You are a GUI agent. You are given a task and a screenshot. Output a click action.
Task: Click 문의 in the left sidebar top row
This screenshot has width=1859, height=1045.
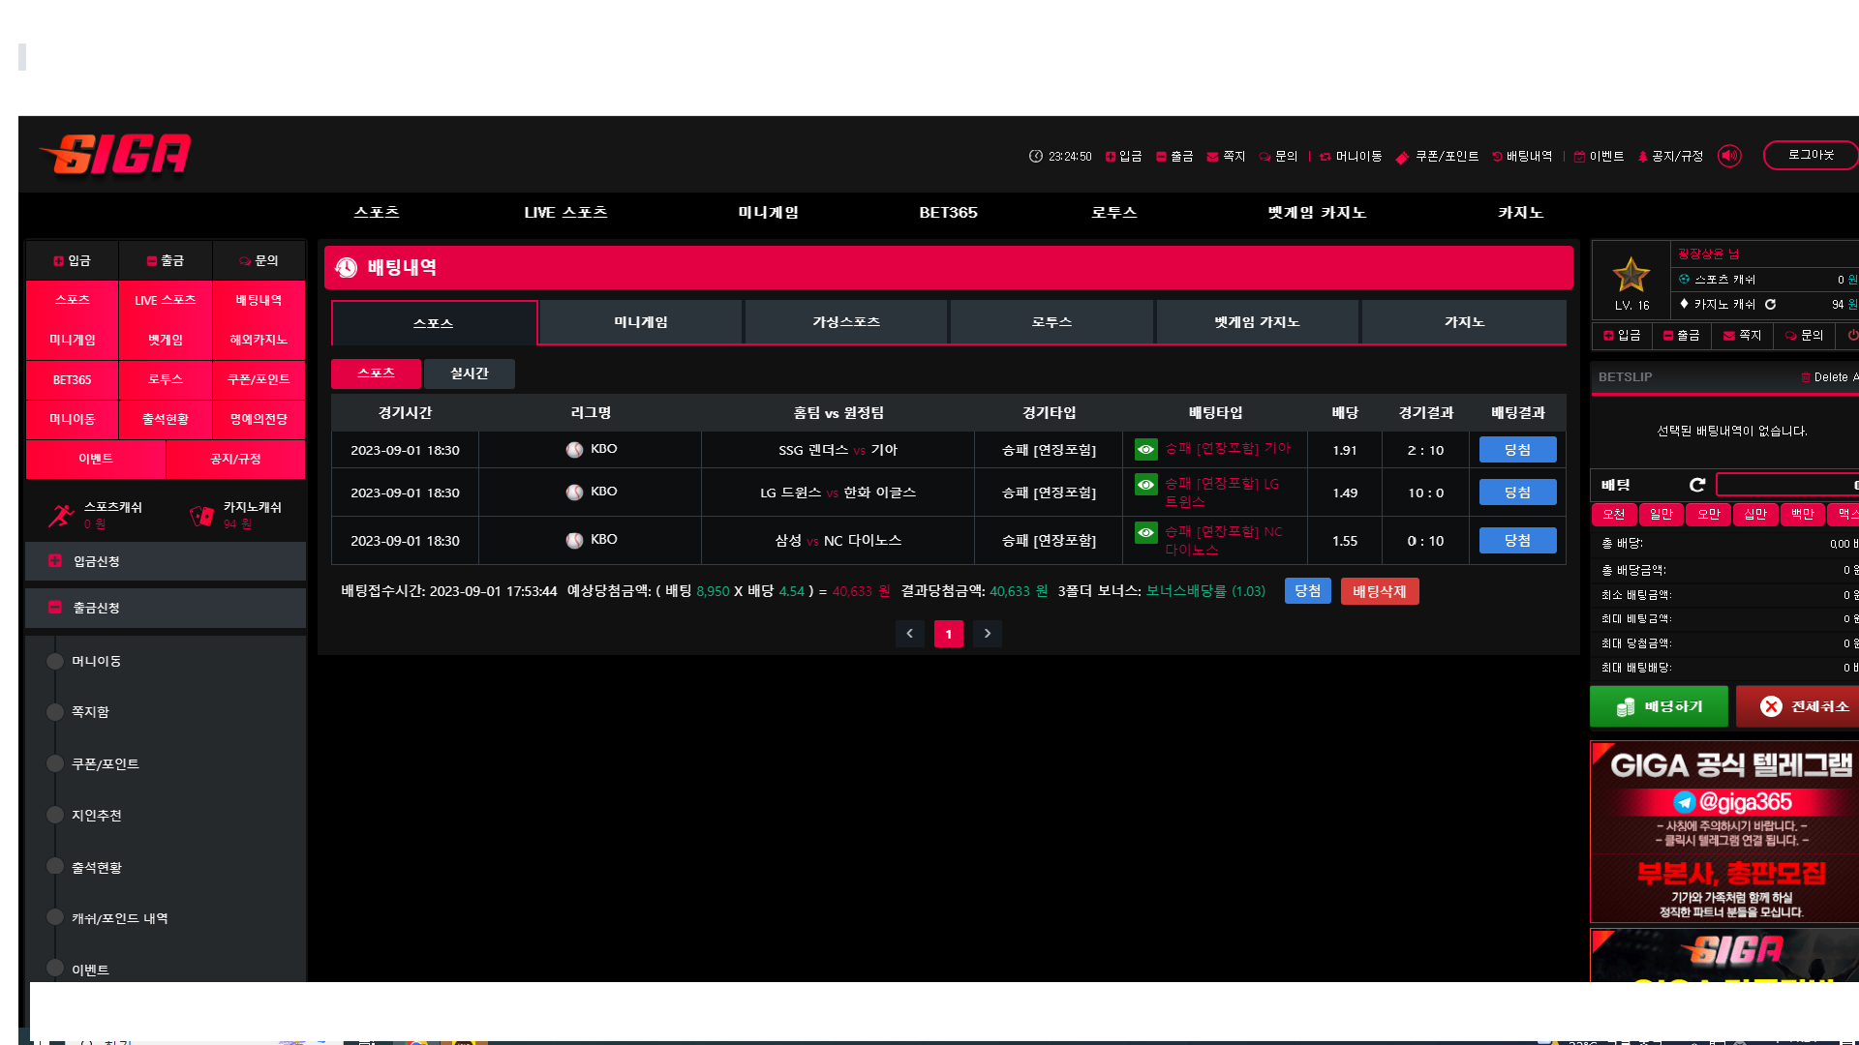(259, 260)
